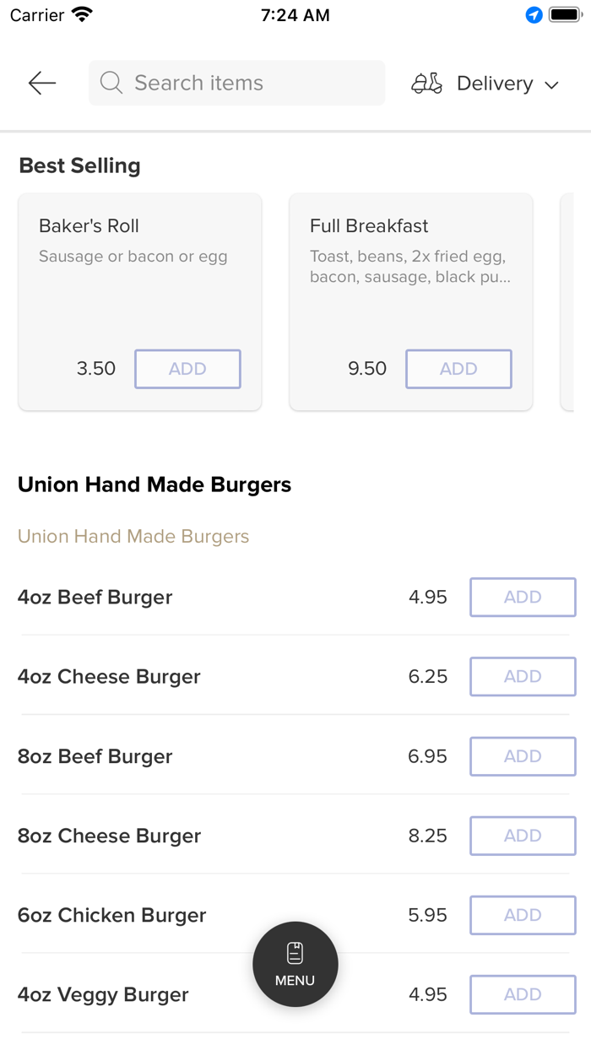Add 4oz Beef Burger
Screen dimensions: 591x1050
point(523,598)
